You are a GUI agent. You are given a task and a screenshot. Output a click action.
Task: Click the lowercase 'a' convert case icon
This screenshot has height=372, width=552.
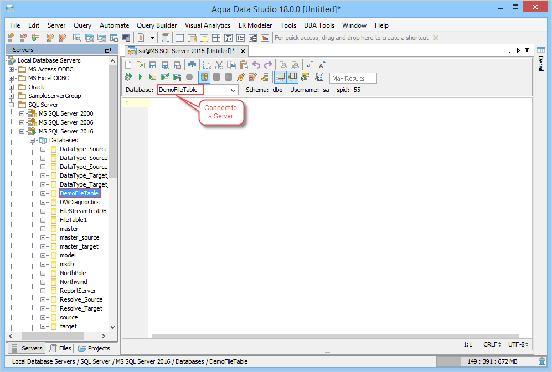(x=309, y=65)
